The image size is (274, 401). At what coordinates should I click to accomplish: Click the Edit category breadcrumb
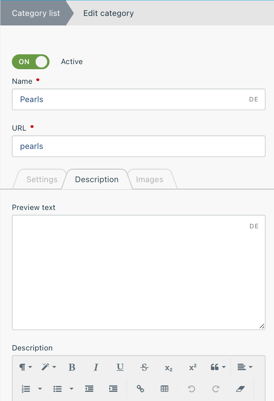tap(109, 13)
